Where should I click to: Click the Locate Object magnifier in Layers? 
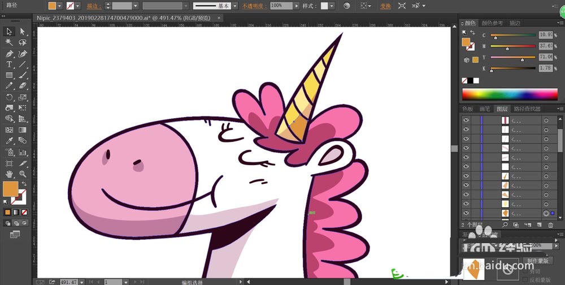tap(505, 224)
